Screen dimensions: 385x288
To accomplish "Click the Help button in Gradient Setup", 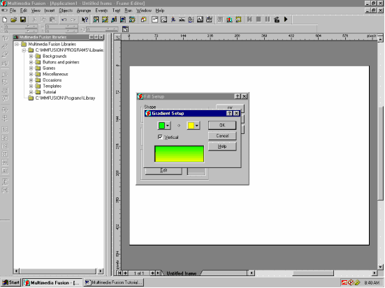I will point(222,146).
